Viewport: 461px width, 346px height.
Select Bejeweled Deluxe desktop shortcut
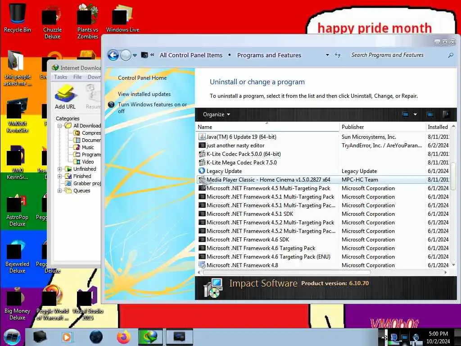click(x=18, y=257)
